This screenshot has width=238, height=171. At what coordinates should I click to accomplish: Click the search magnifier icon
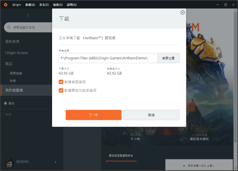tap(9, 27)
